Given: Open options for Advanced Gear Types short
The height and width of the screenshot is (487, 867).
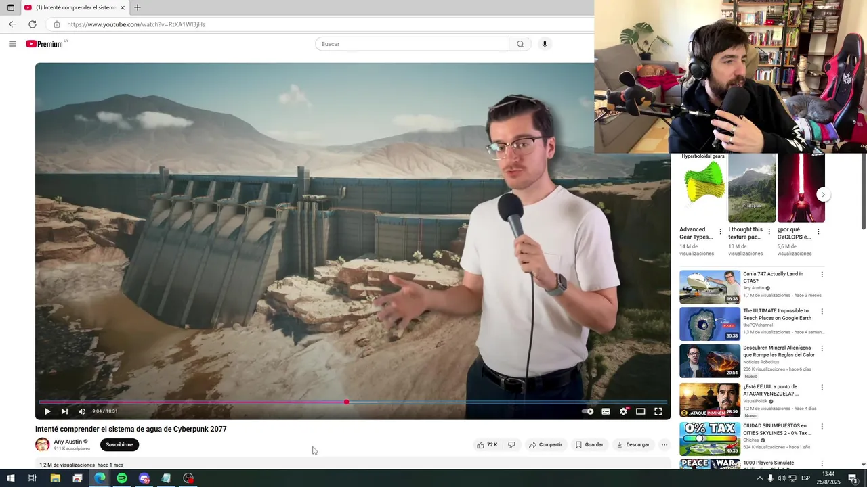Looking at the screenshot, I should click(719, 231).
